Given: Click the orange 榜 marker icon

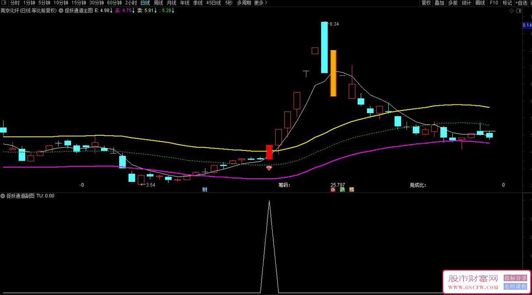Looking at the screenshot, I should tap(352, 189).
